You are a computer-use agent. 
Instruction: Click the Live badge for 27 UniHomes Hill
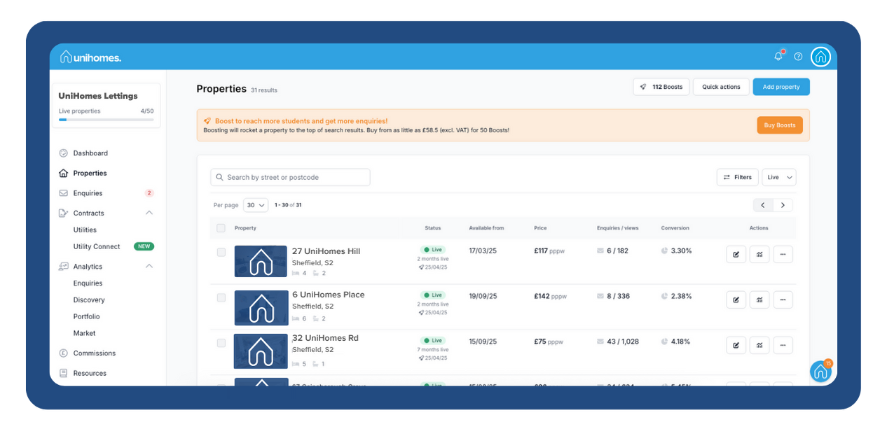(x=433, y=250)
